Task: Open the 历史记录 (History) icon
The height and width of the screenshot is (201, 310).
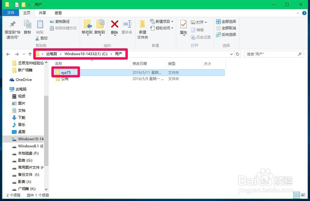Action: point(201,37)
